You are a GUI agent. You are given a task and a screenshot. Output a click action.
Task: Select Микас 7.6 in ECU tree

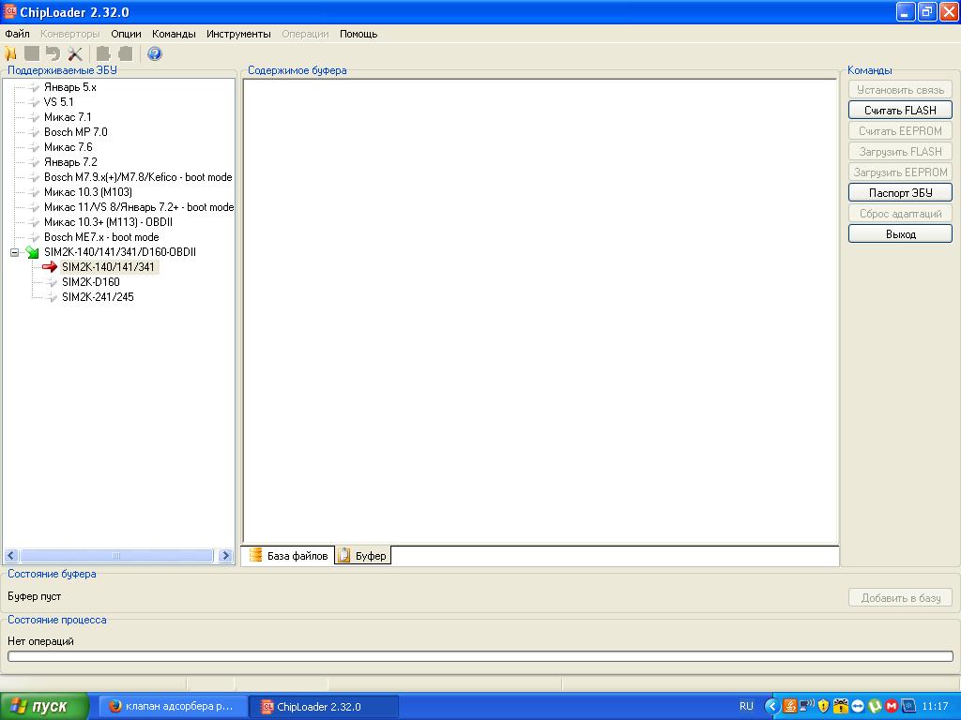coord(68,147)
